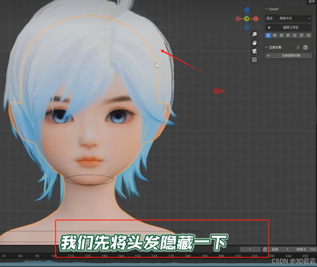Viewport: 317px width, 267px height.
Task: Click the 选项 button at top right
Action: tap(312, 2)
